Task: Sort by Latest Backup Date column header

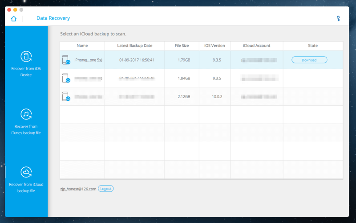Action: click(135, 45)
